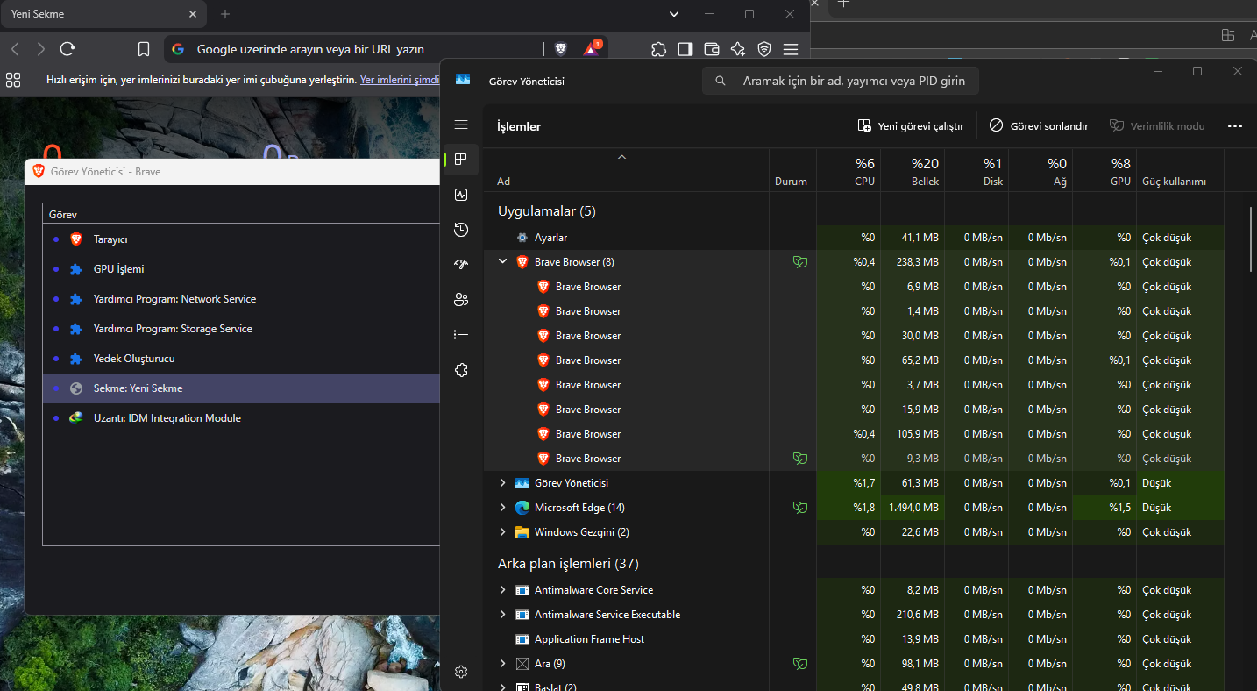The height and width of the screenshot is (691, 1257).
Task: Click Yeni görevi çalıştır button
Action: point(911,126)
